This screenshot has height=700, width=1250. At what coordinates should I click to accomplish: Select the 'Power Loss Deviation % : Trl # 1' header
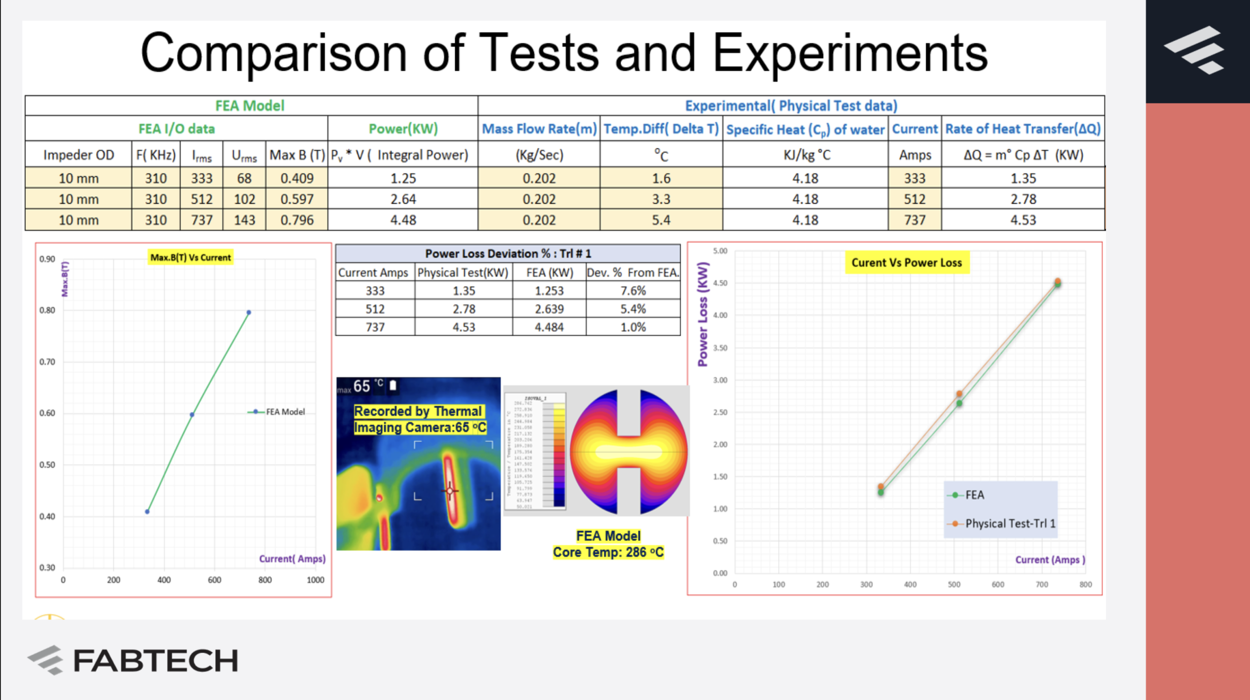[x=508, y=253]
